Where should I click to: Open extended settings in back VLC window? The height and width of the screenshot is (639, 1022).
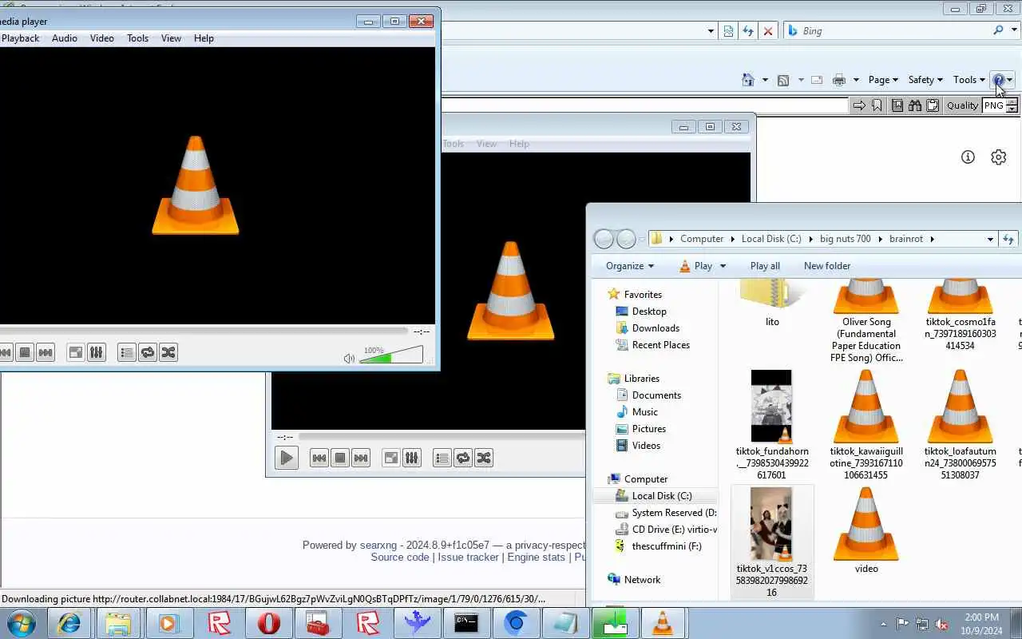pos(411,458)
